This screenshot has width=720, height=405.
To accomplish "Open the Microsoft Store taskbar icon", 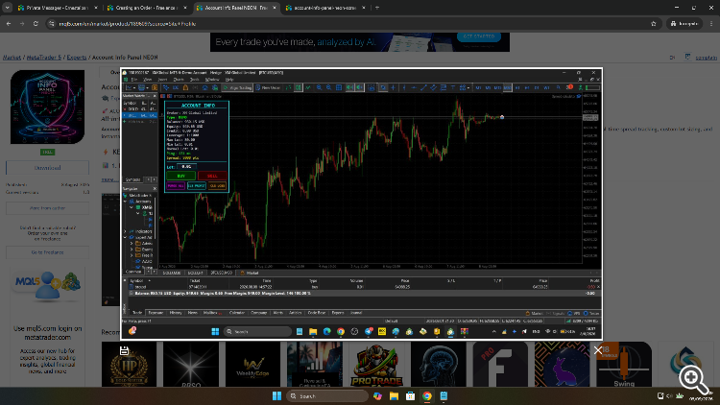I will [411, 395].
